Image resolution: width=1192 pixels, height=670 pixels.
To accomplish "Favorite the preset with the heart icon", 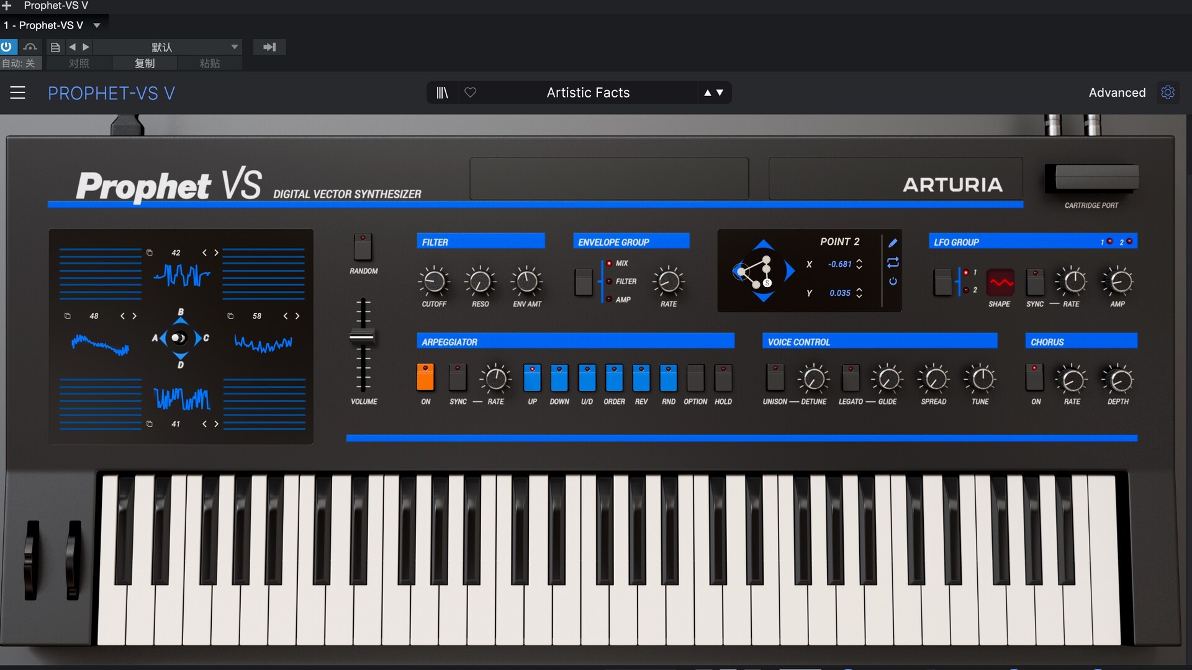I will click(x=471, y=92).
